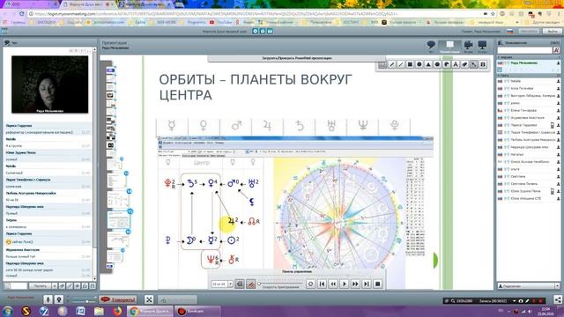The height and width of the screenshot is (317, 564).
Task: Jump to the first slide button
Action: click(x=322, y=284)
